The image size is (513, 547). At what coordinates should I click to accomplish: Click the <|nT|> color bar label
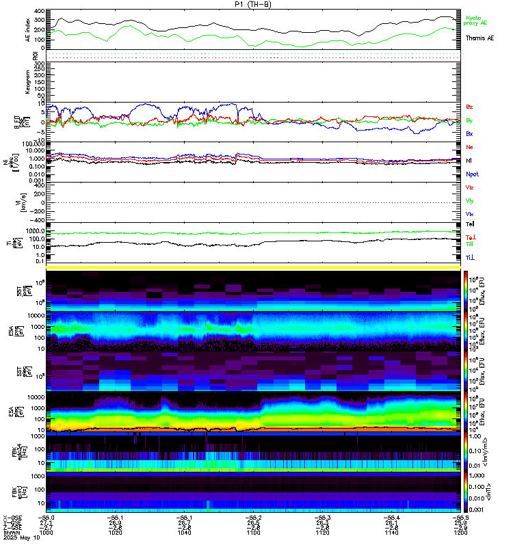click(x=488, y=492)
